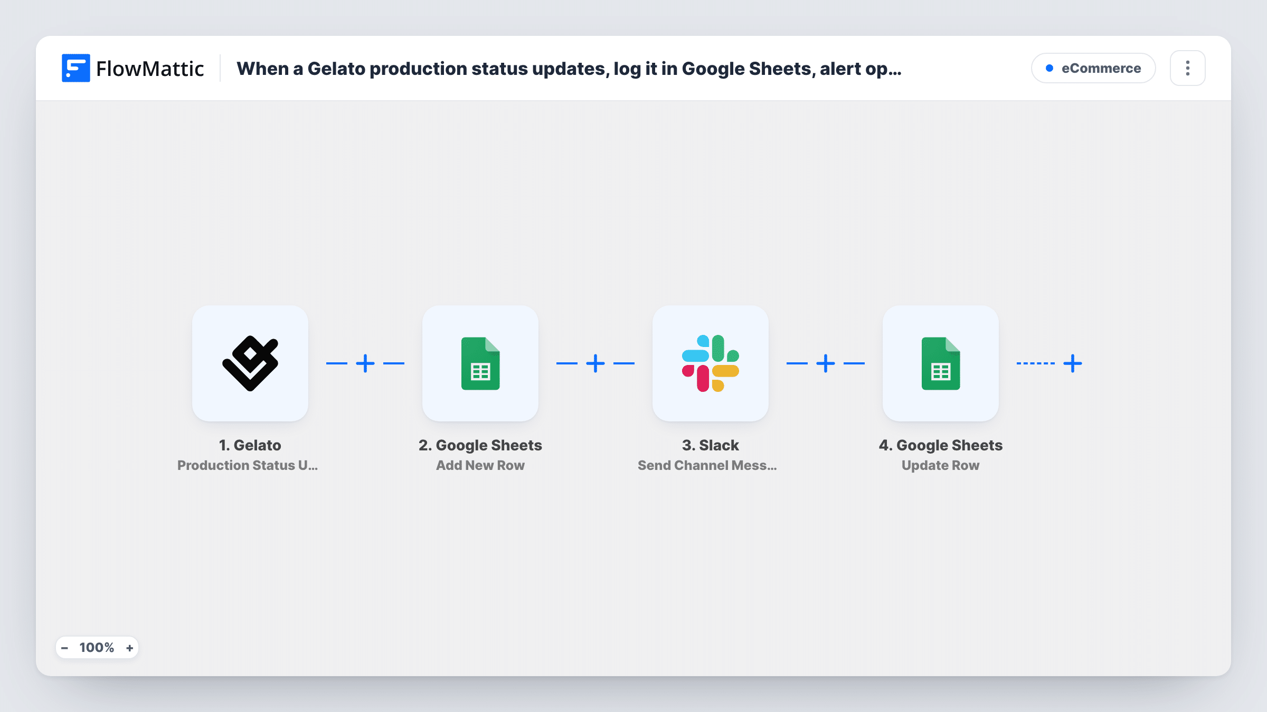This screenshot has height=712, width=1267.
Task: Add a step between Slack and step 4
Action: 826,363
